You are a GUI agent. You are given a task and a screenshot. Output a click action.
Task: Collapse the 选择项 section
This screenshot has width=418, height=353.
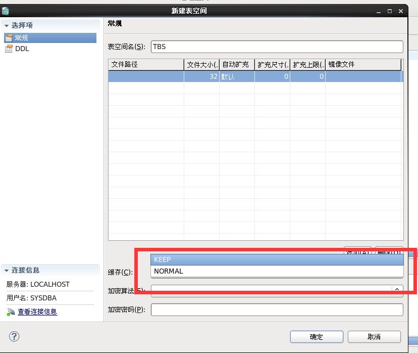tap(7, 26)
